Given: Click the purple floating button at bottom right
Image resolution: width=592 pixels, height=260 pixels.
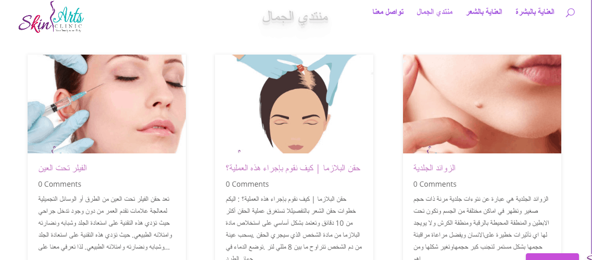Looking at the screenshot, I should coord(552,256).
